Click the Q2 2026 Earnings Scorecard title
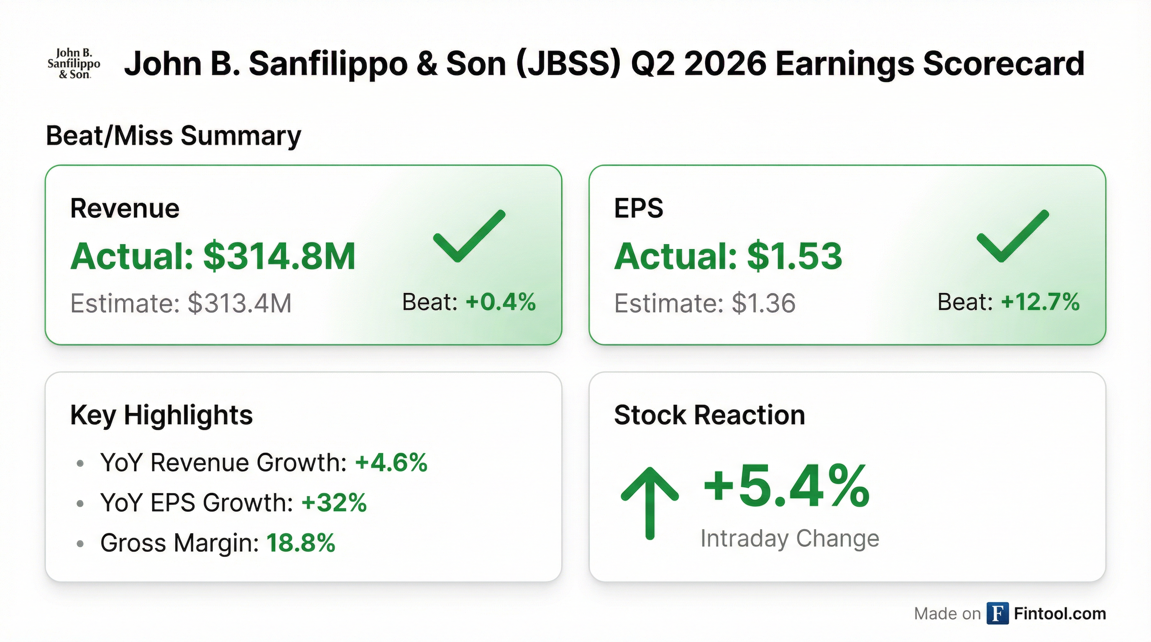1151x642 pixels. pyautogui.click(x=604, y=64)
